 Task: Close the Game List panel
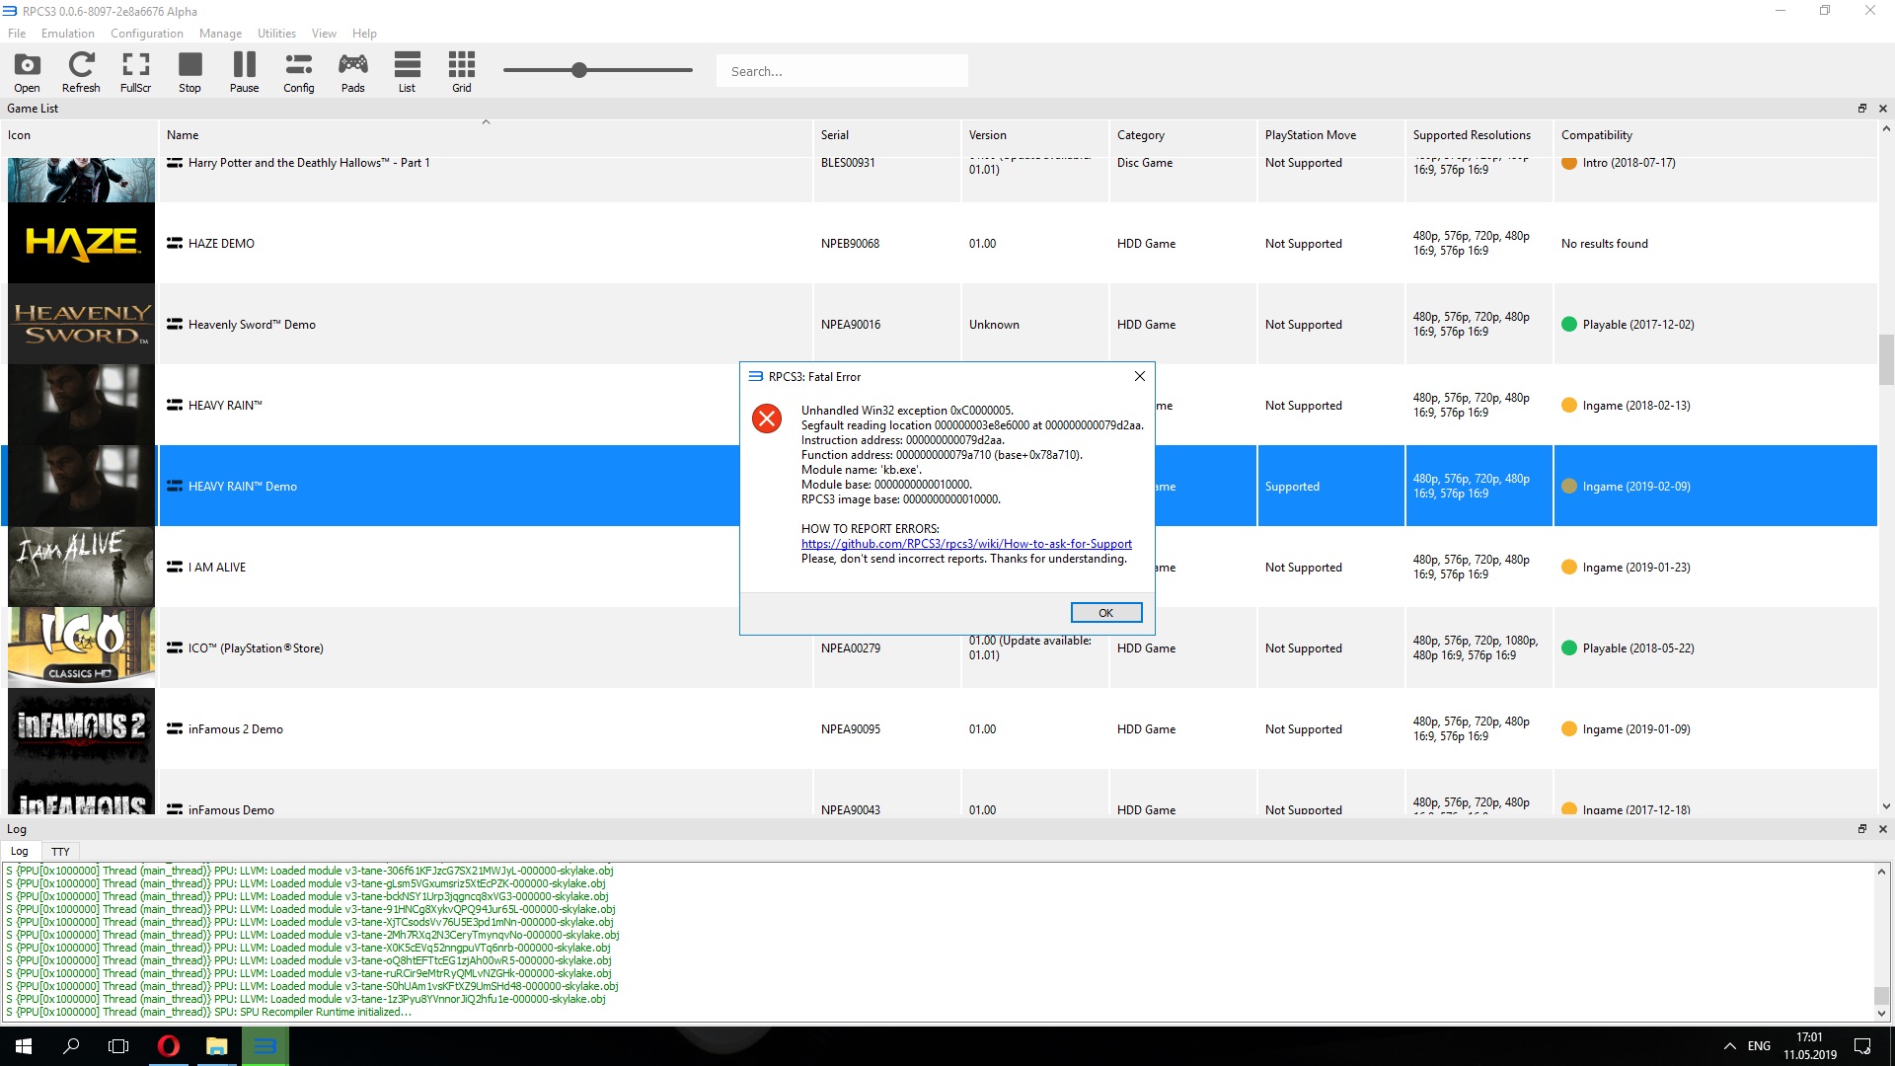tap(1882, 109)
